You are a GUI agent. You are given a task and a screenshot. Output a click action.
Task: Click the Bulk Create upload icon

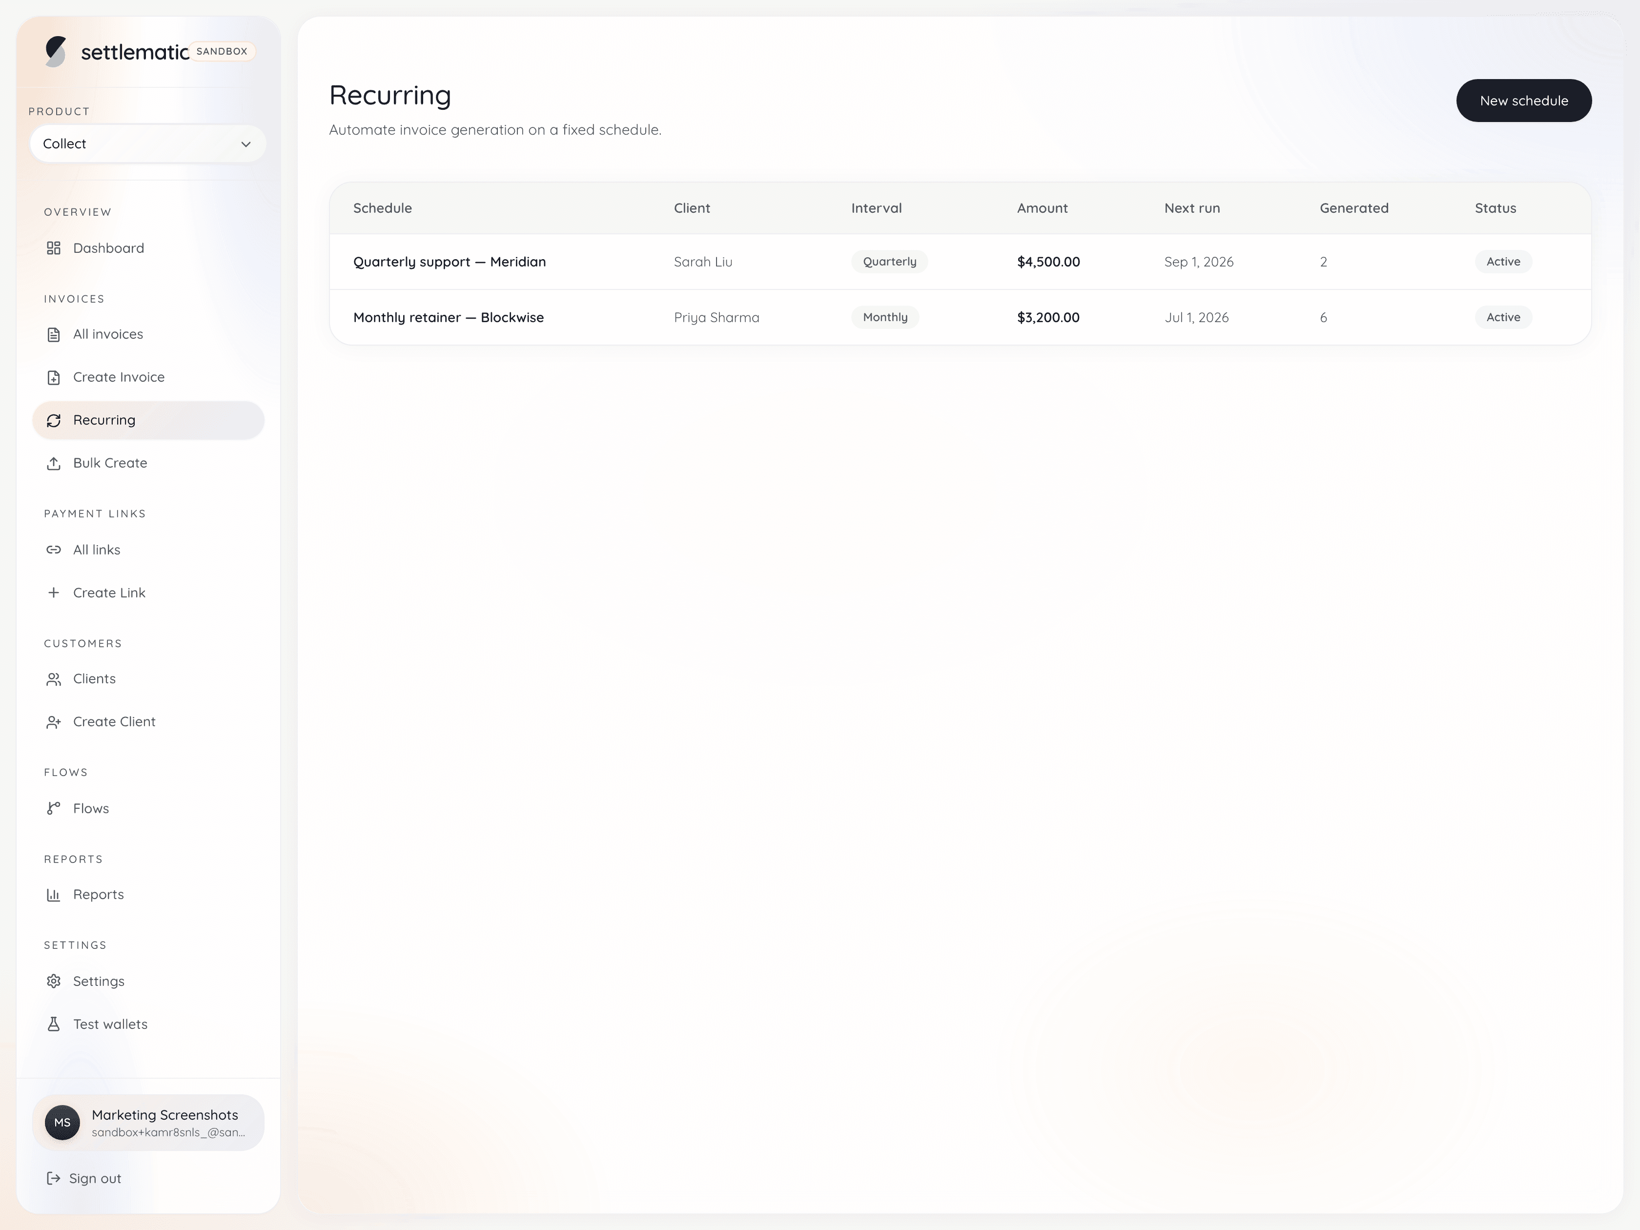click(x=53, y=463)
